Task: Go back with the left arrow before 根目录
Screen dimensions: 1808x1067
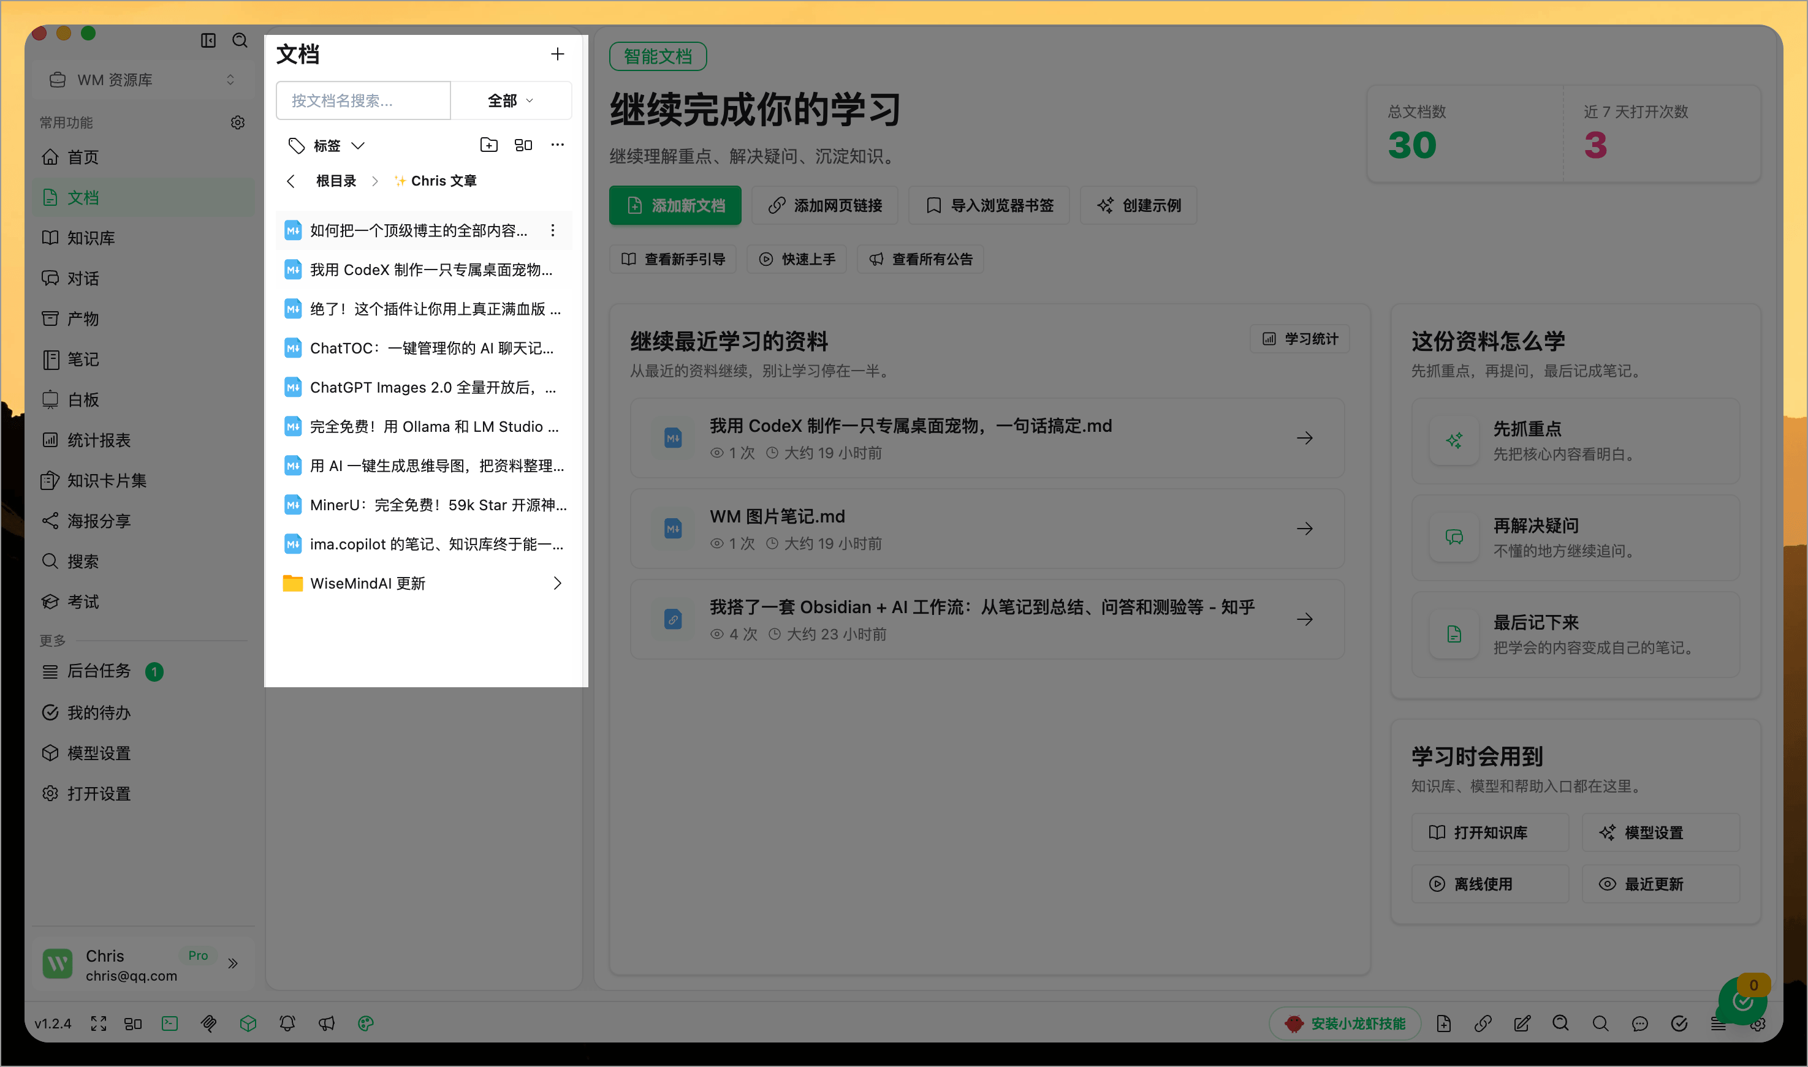Action: pyautogui.click(x=291, y=181)
